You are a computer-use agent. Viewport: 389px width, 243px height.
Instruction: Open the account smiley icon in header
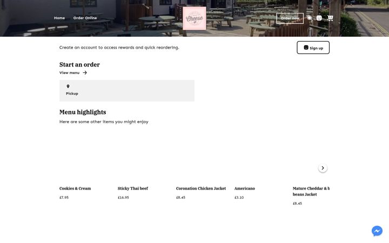(x=319, y=18)
